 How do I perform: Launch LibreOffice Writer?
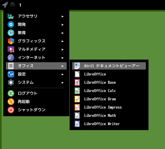(109, 124)
